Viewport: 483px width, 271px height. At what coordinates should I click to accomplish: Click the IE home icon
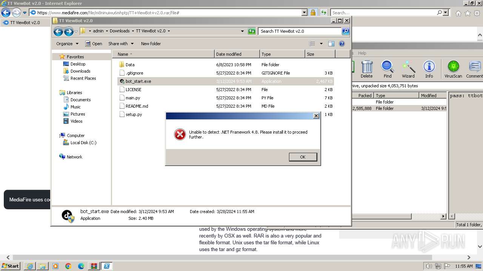click(x=458, y=13)
